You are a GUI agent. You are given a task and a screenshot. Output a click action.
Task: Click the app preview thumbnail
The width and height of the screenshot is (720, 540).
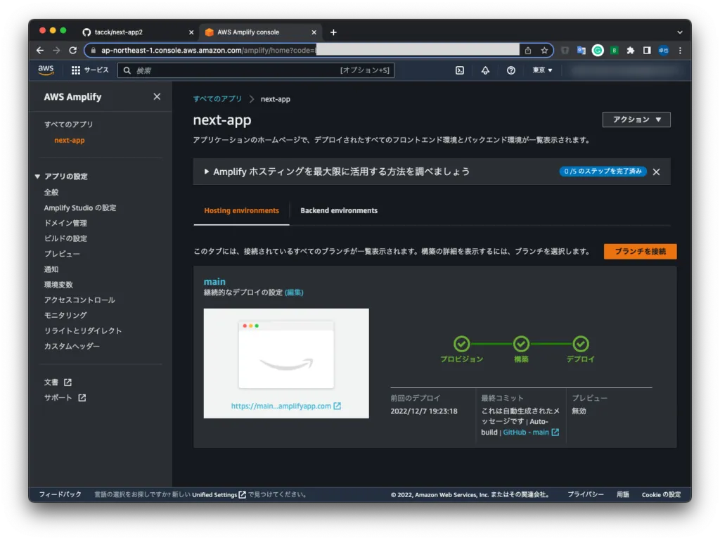pyautogui.click(x=286, y=355)
